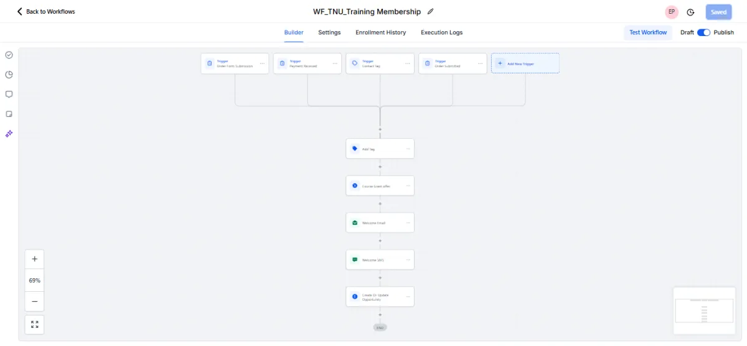Click the pencil icon to rename workflow

(x=430, y=12)
